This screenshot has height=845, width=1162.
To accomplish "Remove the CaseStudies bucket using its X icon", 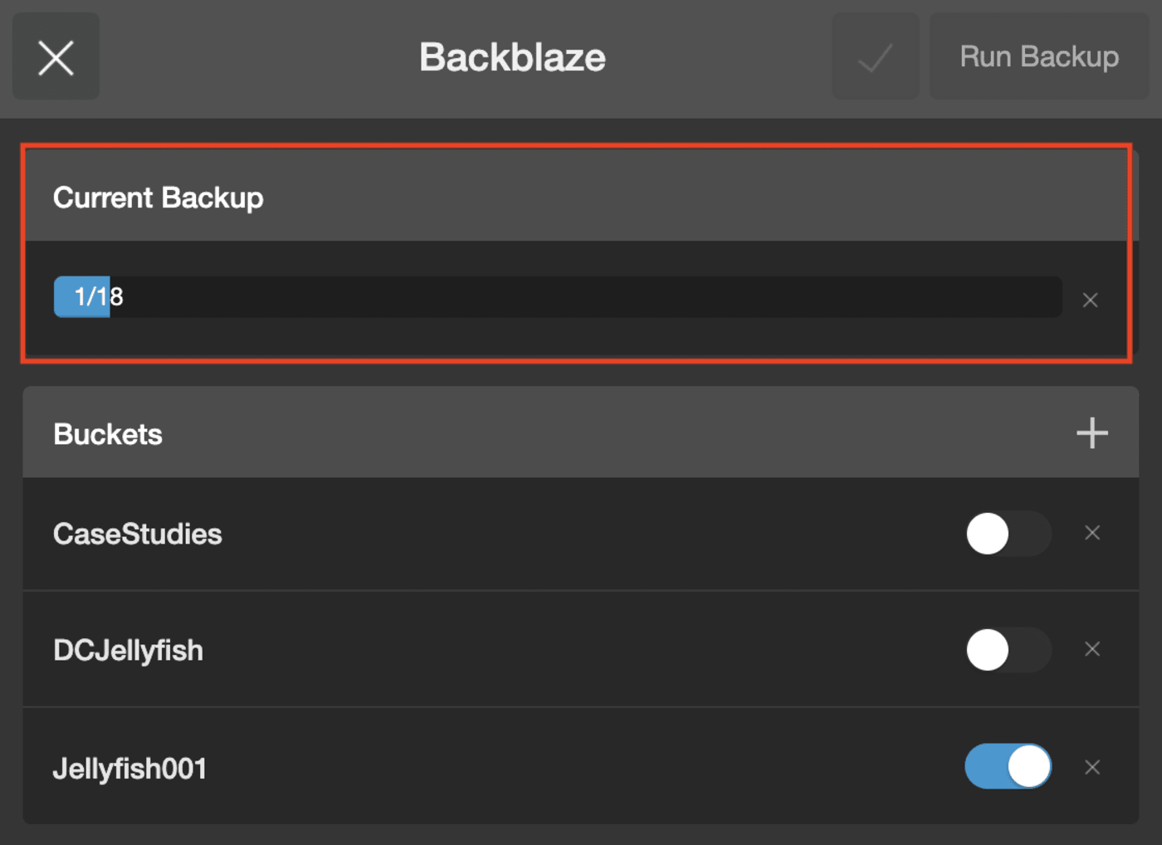I will [1092, 533].
